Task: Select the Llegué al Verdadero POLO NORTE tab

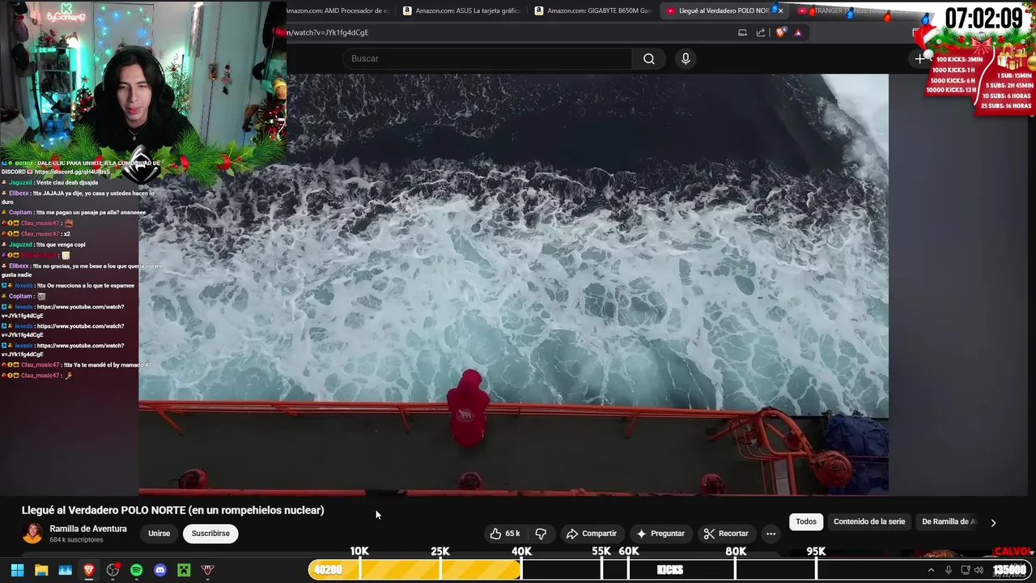Action: 723,11
